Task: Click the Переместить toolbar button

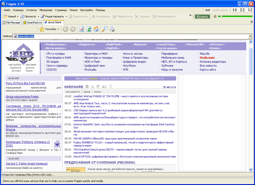Action: (x=123, y=17)
